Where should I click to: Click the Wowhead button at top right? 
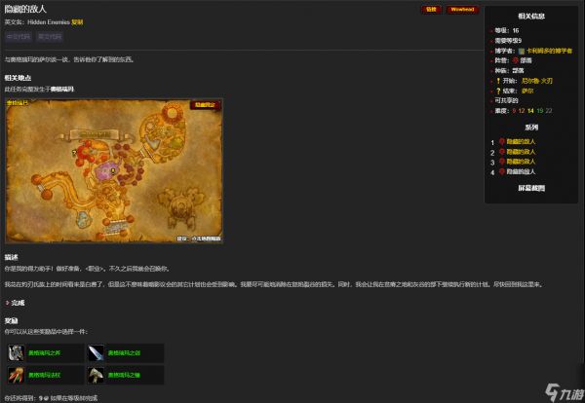(462, 10)
